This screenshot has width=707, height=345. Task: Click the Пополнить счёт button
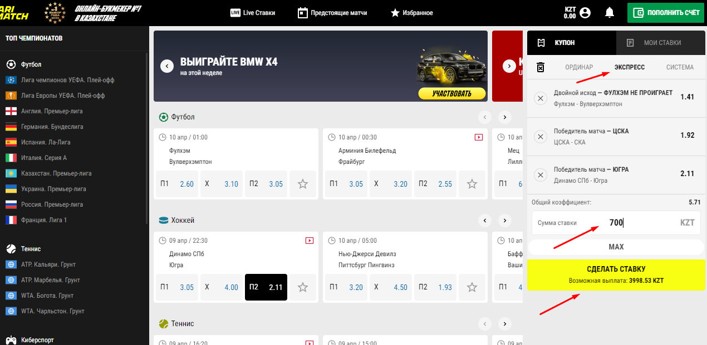(666, 12)
